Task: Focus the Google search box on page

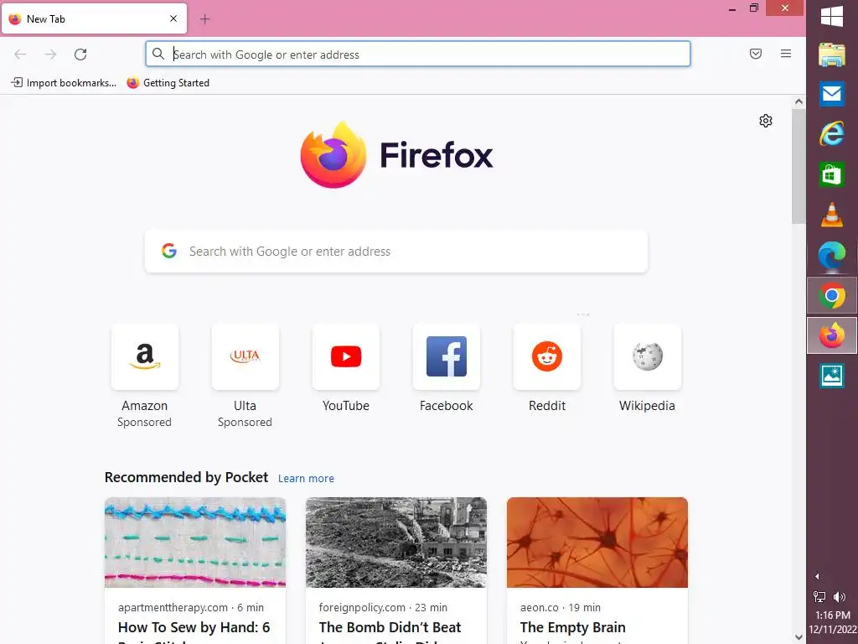Action: click(396, 252)
